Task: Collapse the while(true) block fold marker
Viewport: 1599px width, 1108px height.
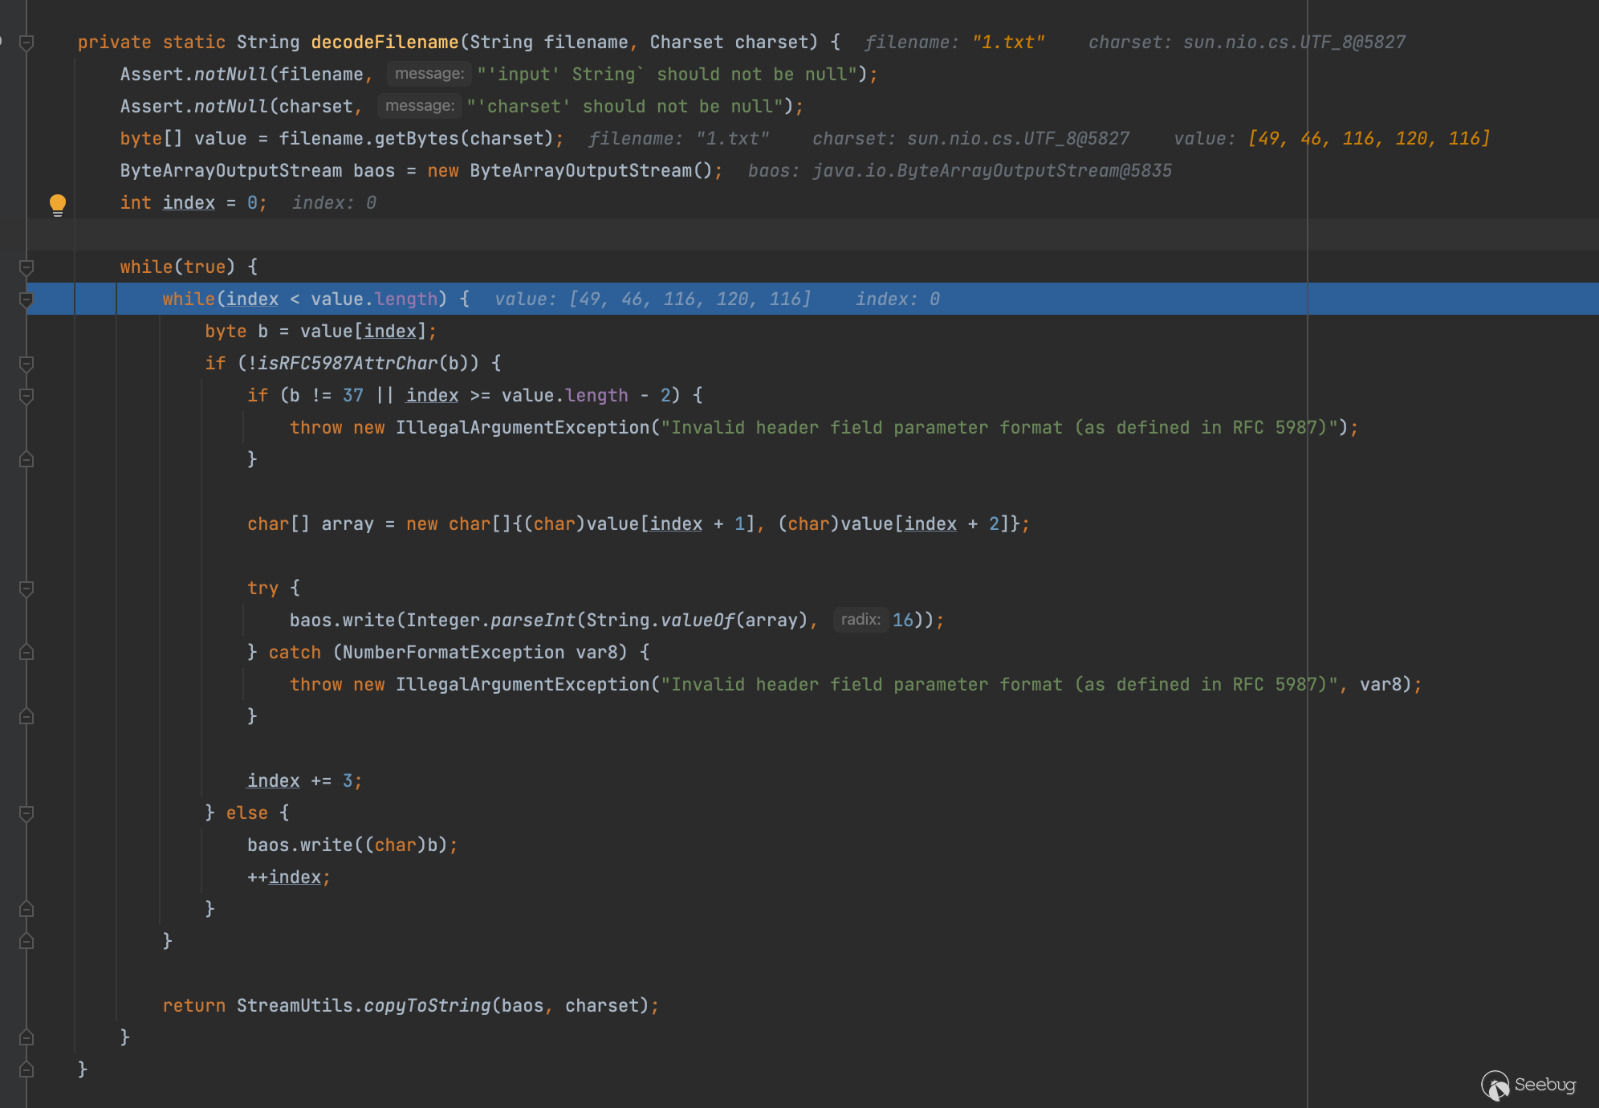Action: click(x=26, y=267)
